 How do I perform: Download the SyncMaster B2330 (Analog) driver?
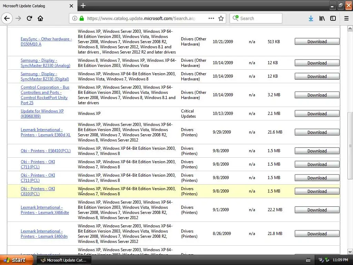(317, 63)
